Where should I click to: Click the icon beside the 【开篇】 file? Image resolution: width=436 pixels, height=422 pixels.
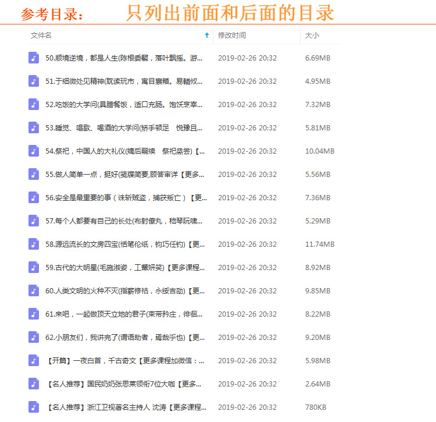point(34,360)
